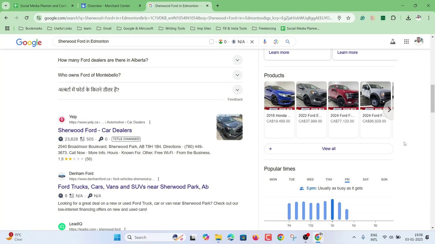The width and height of the screenshot is (435, 244).
Task: Open the tab search dropdown at top-left
Action: (5, 6)
